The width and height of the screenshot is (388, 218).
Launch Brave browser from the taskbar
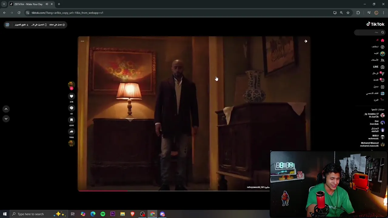tap(132, 214)
